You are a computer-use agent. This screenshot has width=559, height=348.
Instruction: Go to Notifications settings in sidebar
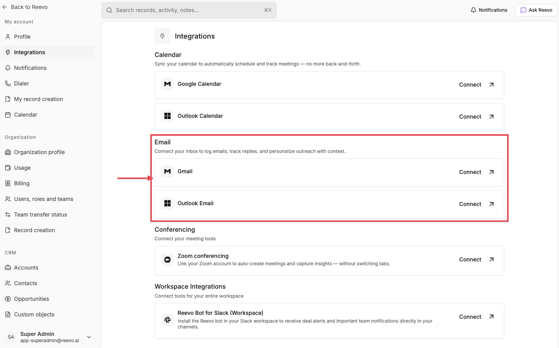(48, 68)
